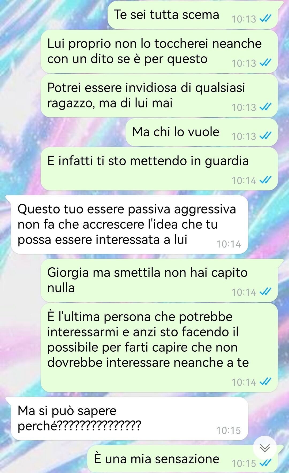Tap blue double-check on 'Ma chi lo vuole'
This screenshot has height=473, width=289.
[266, 136]
